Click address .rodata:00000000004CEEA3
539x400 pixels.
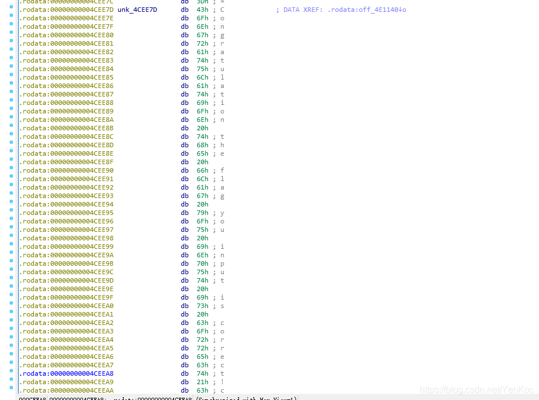pyautogui.click(x=66, y=331)
